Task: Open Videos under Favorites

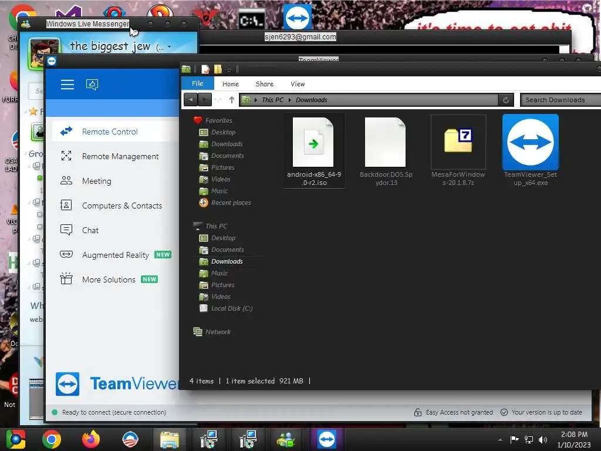Action: pos(221,180)
